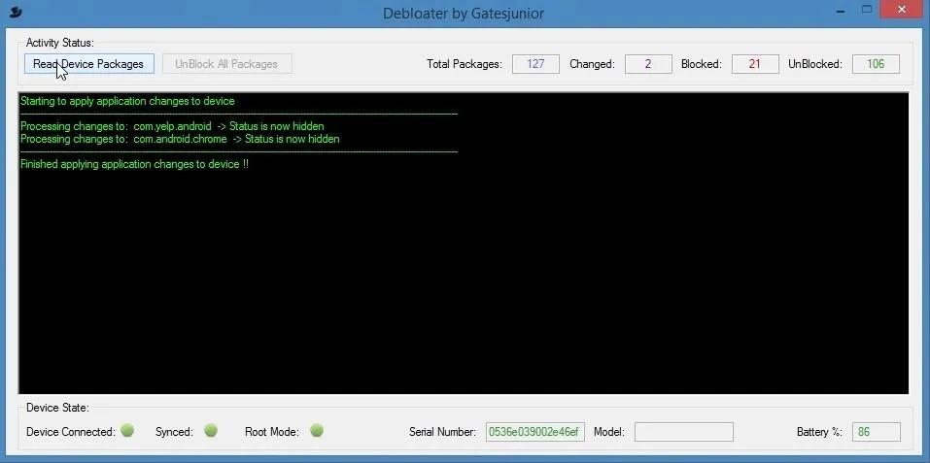Click the 'Total Packages:' label
930x463 pixels.
pos(465,64)
